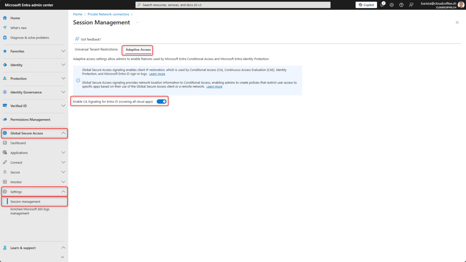Select the Monitor section icon
The width and height of the screenshot is (466, 262).
[x=5, y=182]
